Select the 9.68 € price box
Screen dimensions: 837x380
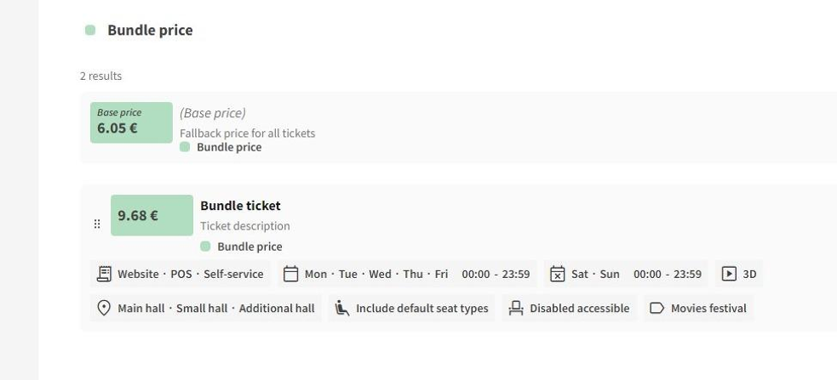[152, 216]
